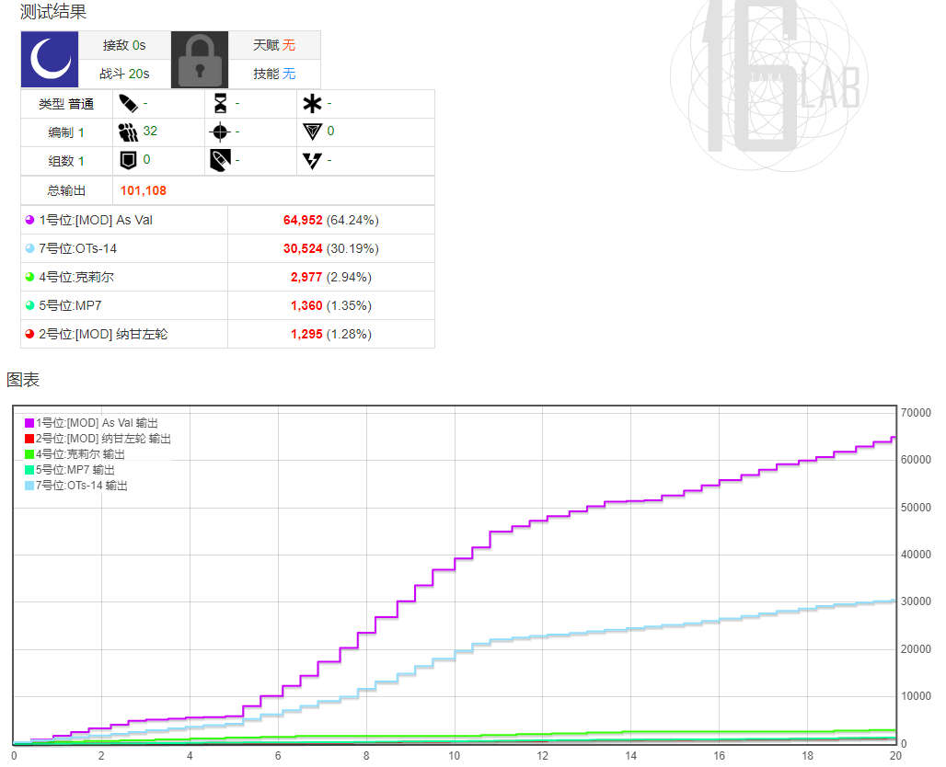Click the inverted triangle emblem icon
This screenshot has width=946, height=767.
(x=312, y=132)
